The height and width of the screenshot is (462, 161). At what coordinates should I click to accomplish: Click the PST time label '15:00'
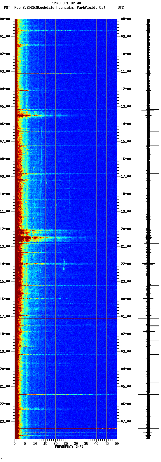[x=5, y=281]
